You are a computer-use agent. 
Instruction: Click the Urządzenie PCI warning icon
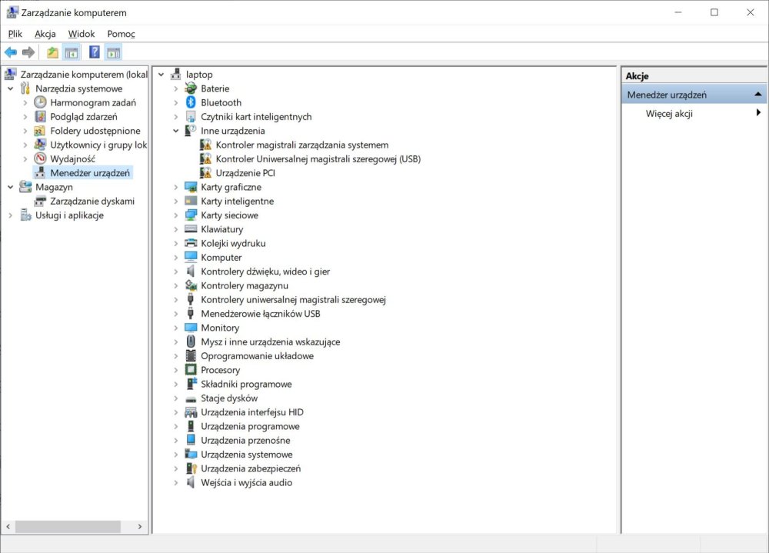206,173
